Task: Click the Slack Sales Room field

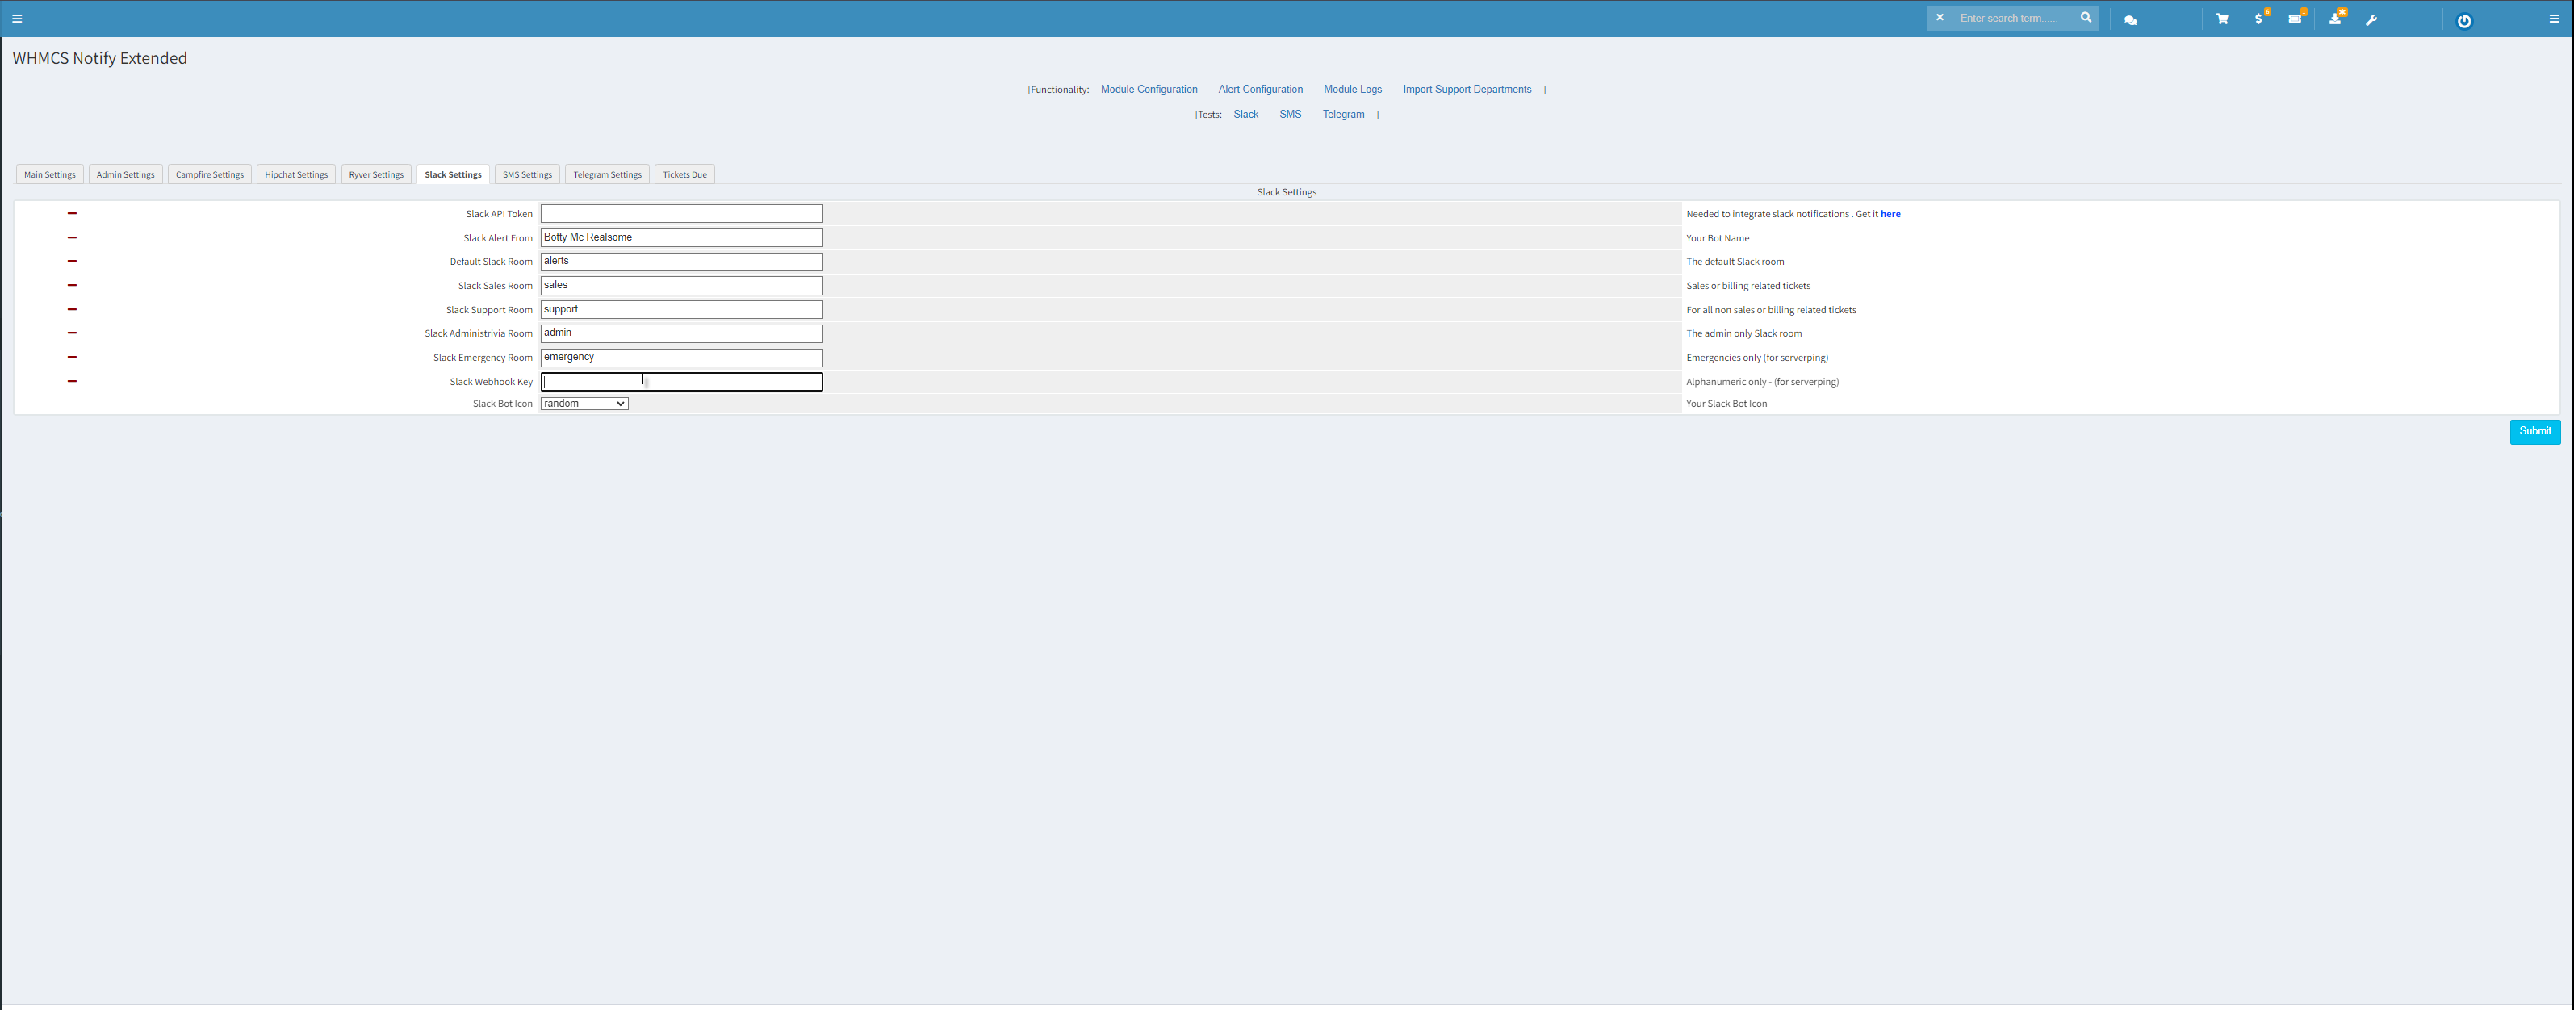Action: [x=681, y=286]
